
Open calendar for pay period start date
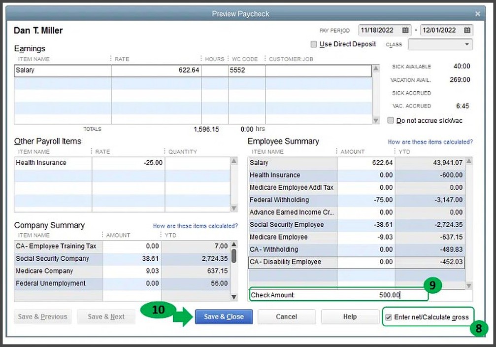point(405,30)
